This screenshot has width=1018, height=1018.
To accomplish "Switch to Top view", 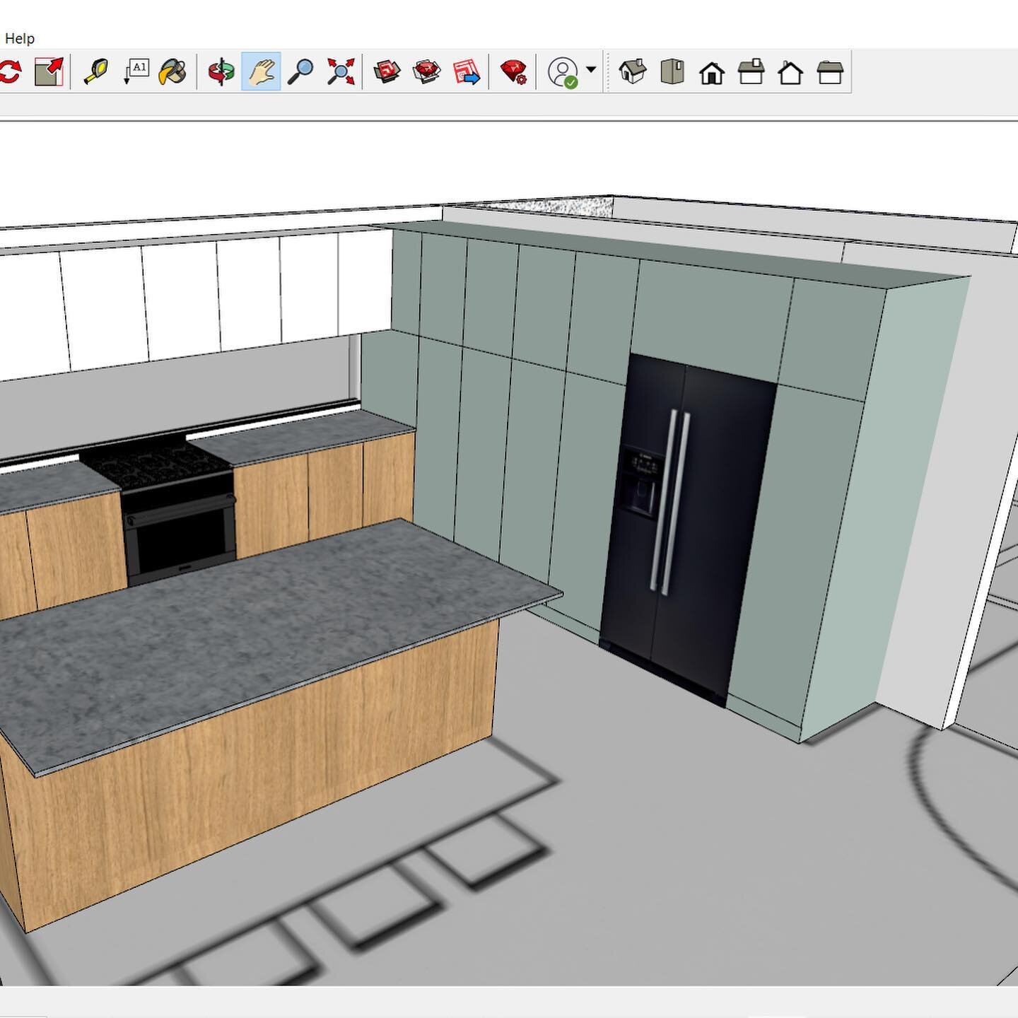I will tap(672, 71).
